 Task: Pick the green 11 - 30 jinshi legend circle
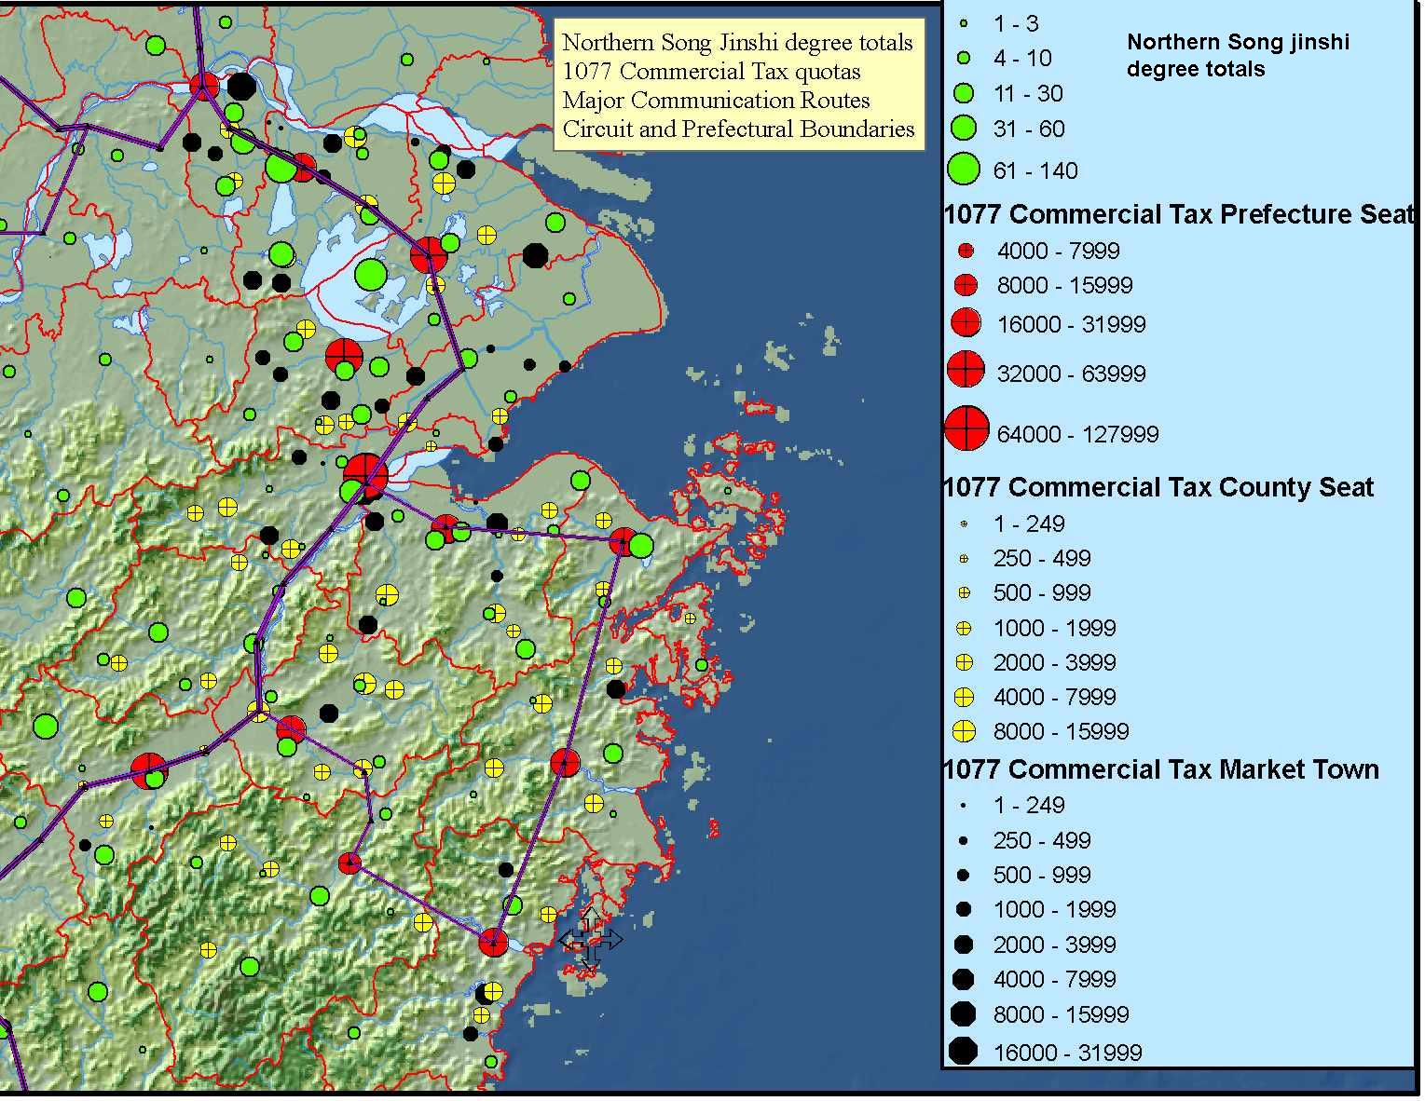tap(964, 93)
